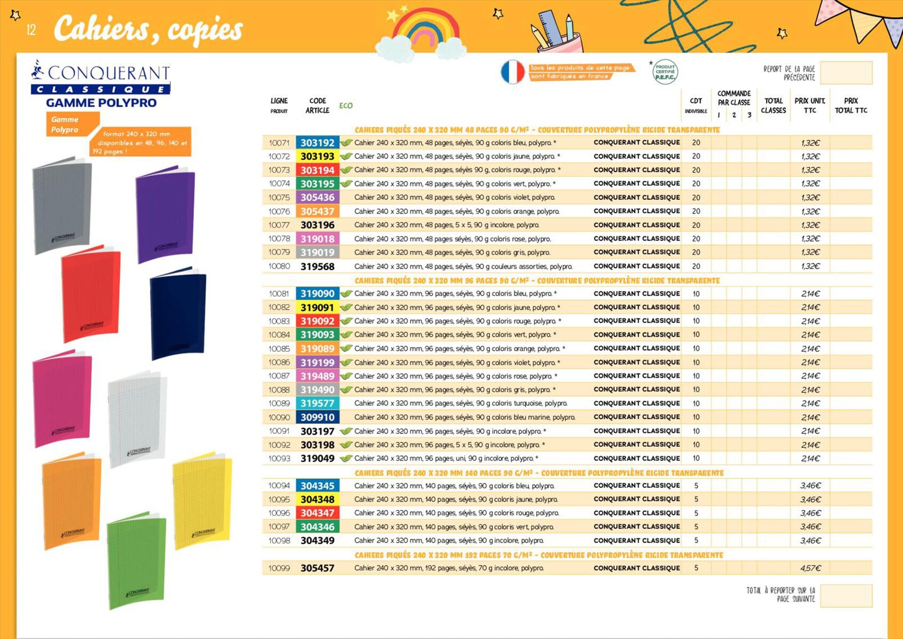Click the 'Tous les produits de cette page' banner
The height and width of the screenshot is (639, 903).
click(x=581, y=72)
